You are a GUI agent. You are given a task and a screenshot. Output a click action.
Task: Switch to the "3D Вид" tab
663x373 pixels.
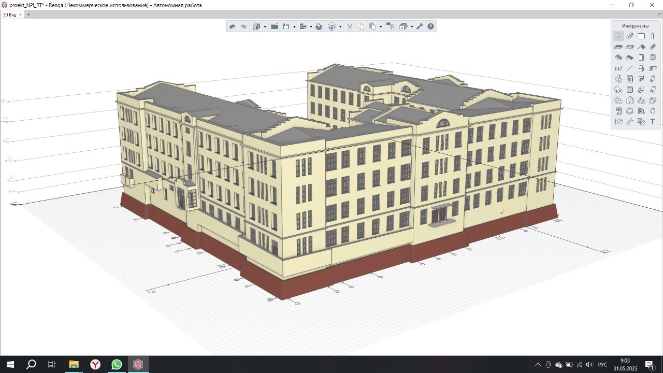click(10, 15)
